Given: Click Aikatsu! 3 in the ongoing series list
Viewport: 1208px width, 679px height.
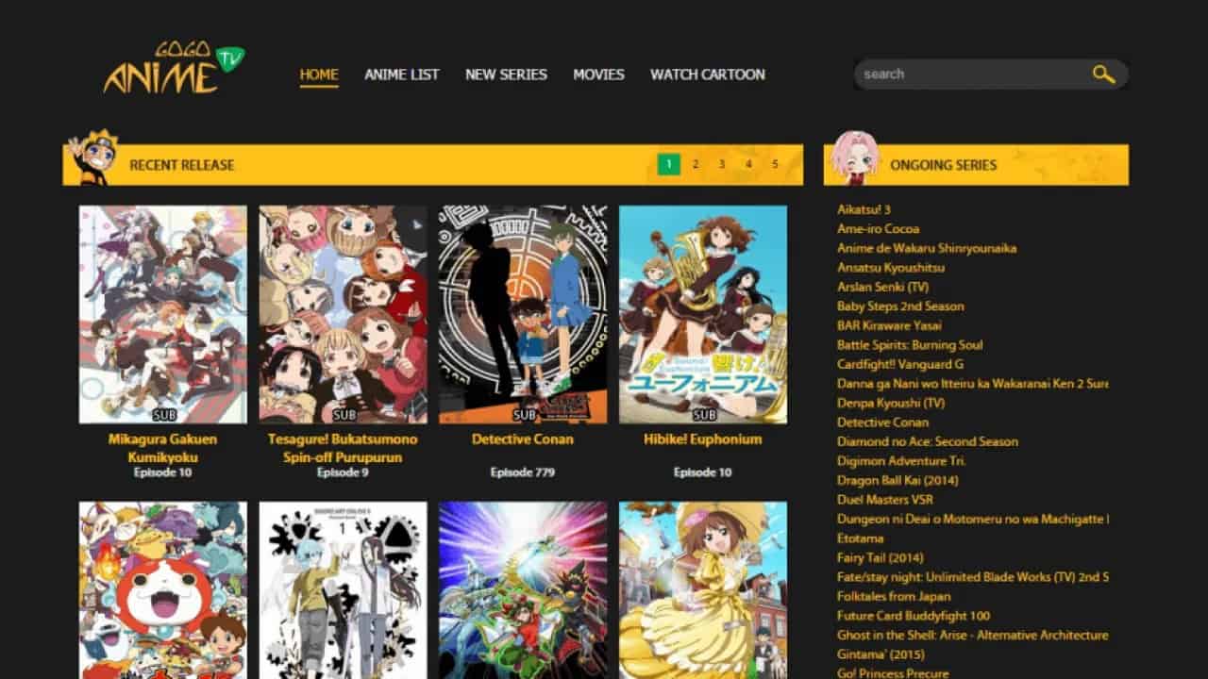Looking at the screenshot, I should [x=864, y=209].
